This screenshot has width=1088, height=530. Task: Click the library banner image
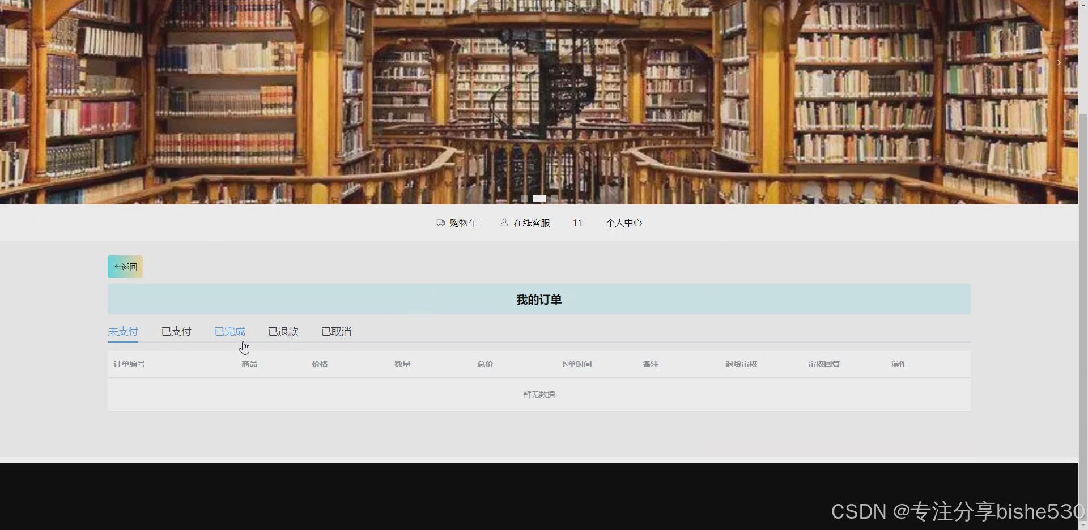539,102
